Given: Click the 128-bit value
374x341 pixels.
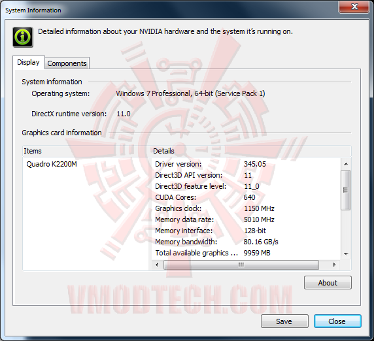Looking at the screenshot, I should [x=255, y=231].
